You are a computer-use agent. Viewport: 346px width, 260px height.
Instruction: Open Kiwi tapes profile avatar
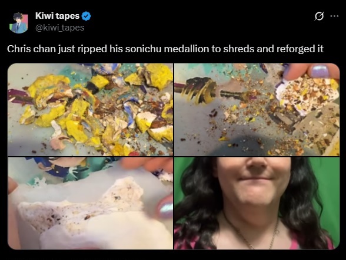point(19,23)
